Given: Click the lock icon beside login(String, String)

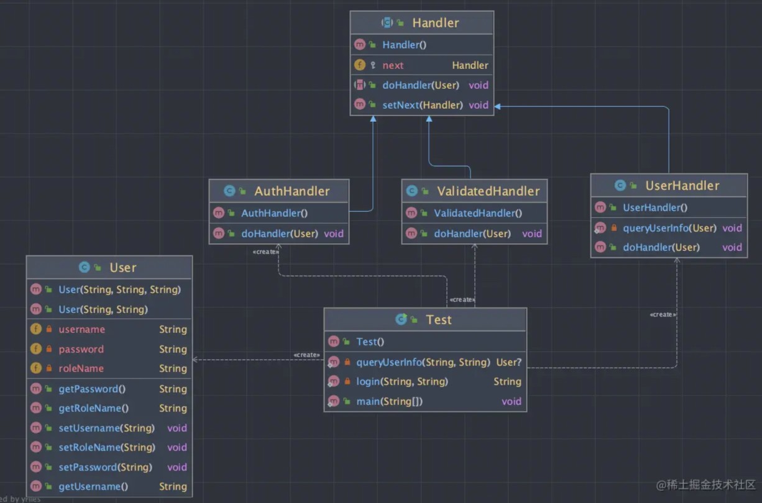Looking at the screenshot, I should (347, 381).
